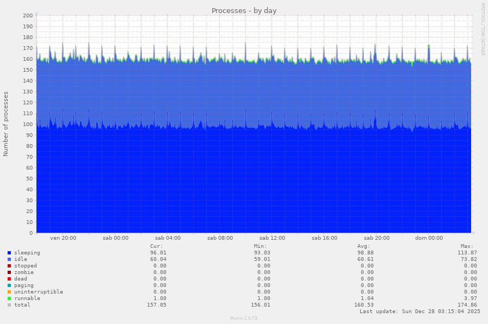The image size is (488, 324).
Task: Click the idle legend color swatch
Action: (x=9, y=259)
